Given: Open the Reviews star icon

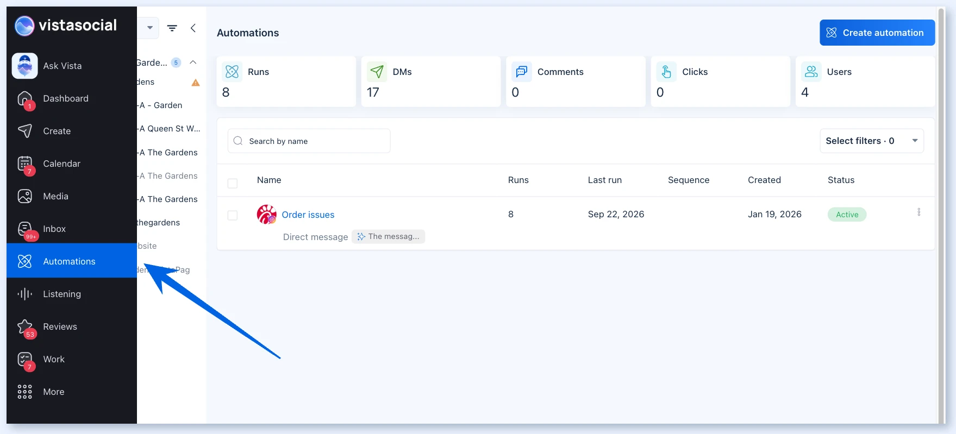Looking at the screenshot, I should [25, 327].
